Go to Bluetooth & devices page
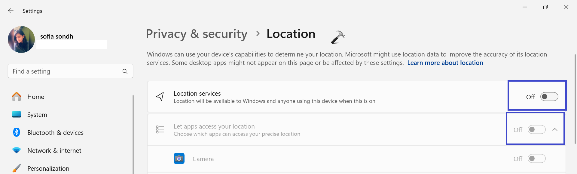Image resolution: width=577 pixels, height=174 pixels. click(x=55, y=133)
